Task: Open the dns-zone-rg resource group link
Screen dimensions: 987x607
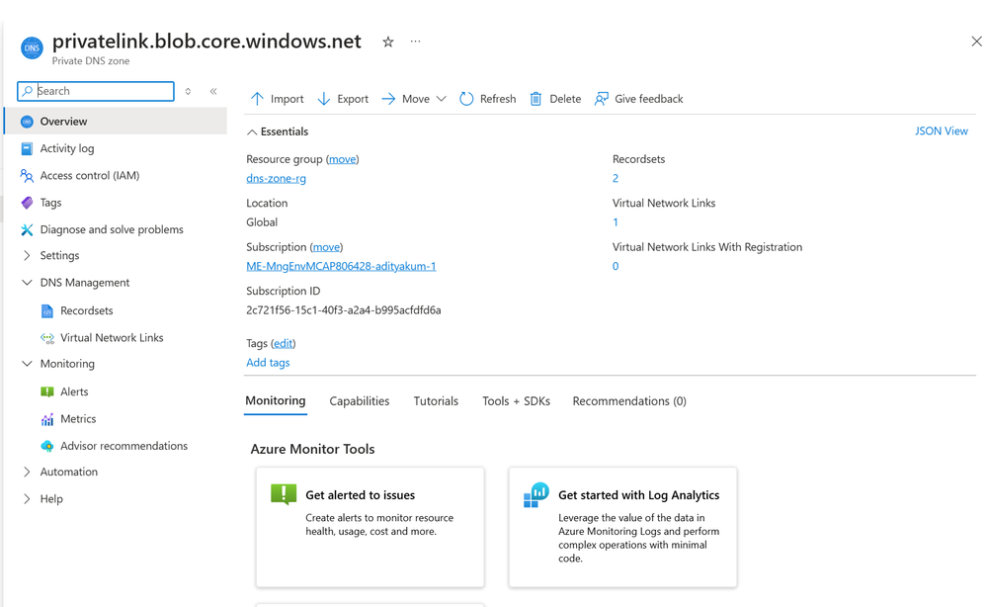Action: click(277, 178)
